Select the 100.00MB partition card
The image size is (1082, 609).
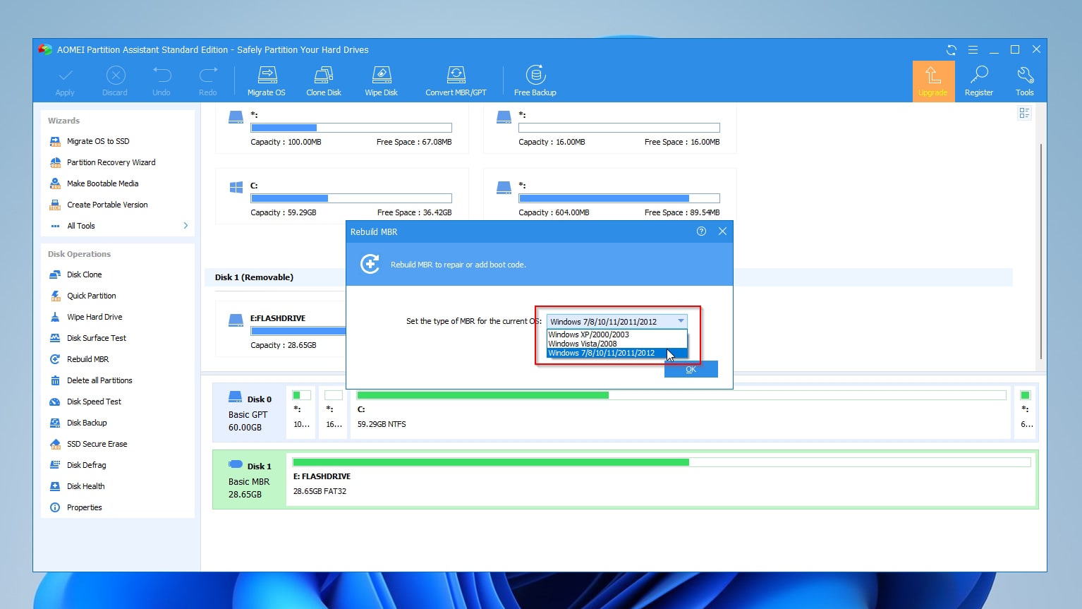coord(342,128)
